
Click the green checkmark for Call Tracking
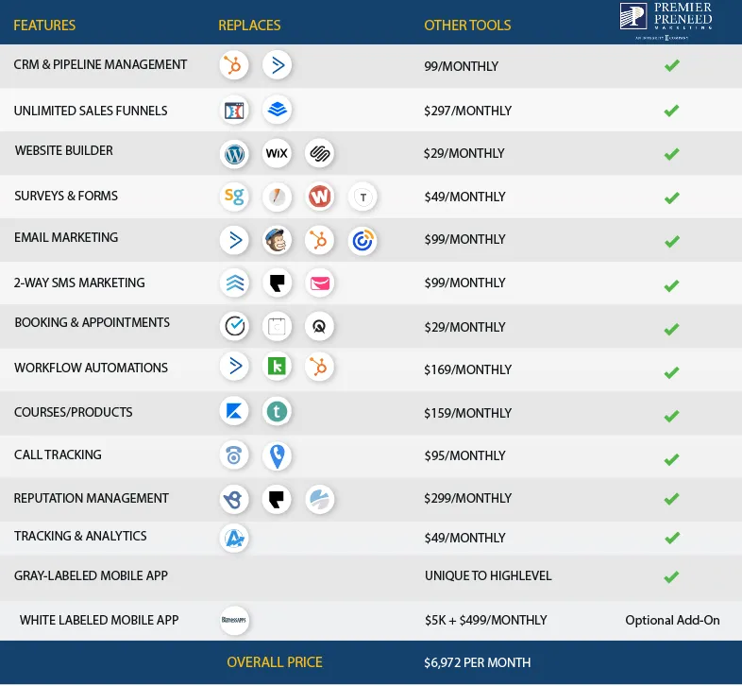click(x=671, y=459)
